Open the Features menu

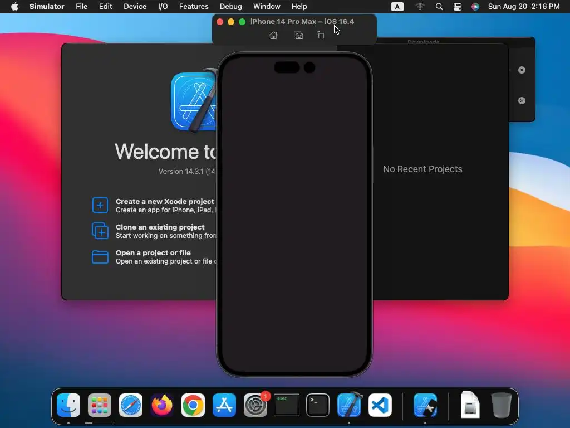tap(194, 7)
